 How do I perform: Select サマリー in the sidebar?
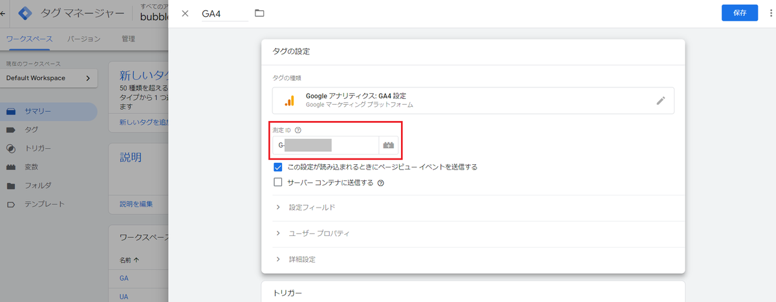[x=48, y=111]
